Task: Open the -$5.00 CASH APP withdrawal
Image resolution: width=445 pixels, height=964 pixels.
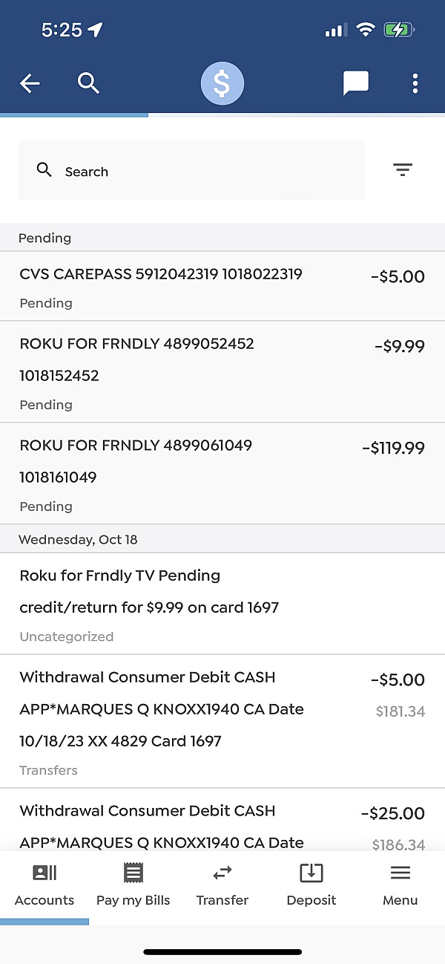Action: pos(222,721)
